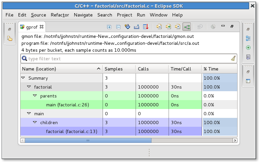Image resolution: width=259 pixels, height=162 pixels.
Task: Sort by Time/Call column header
Action: coord(185,69)
